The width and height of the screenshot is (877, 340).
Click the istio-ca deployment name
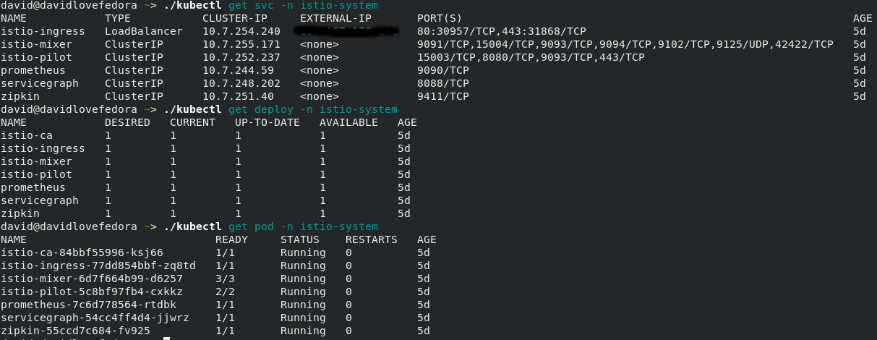27,135
